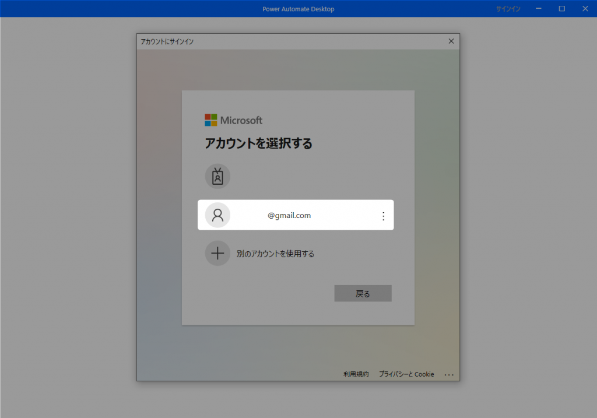This screenshot has height=418, width=597.
Task: Open the three-dot menu for gmail account
Action: 383,216
